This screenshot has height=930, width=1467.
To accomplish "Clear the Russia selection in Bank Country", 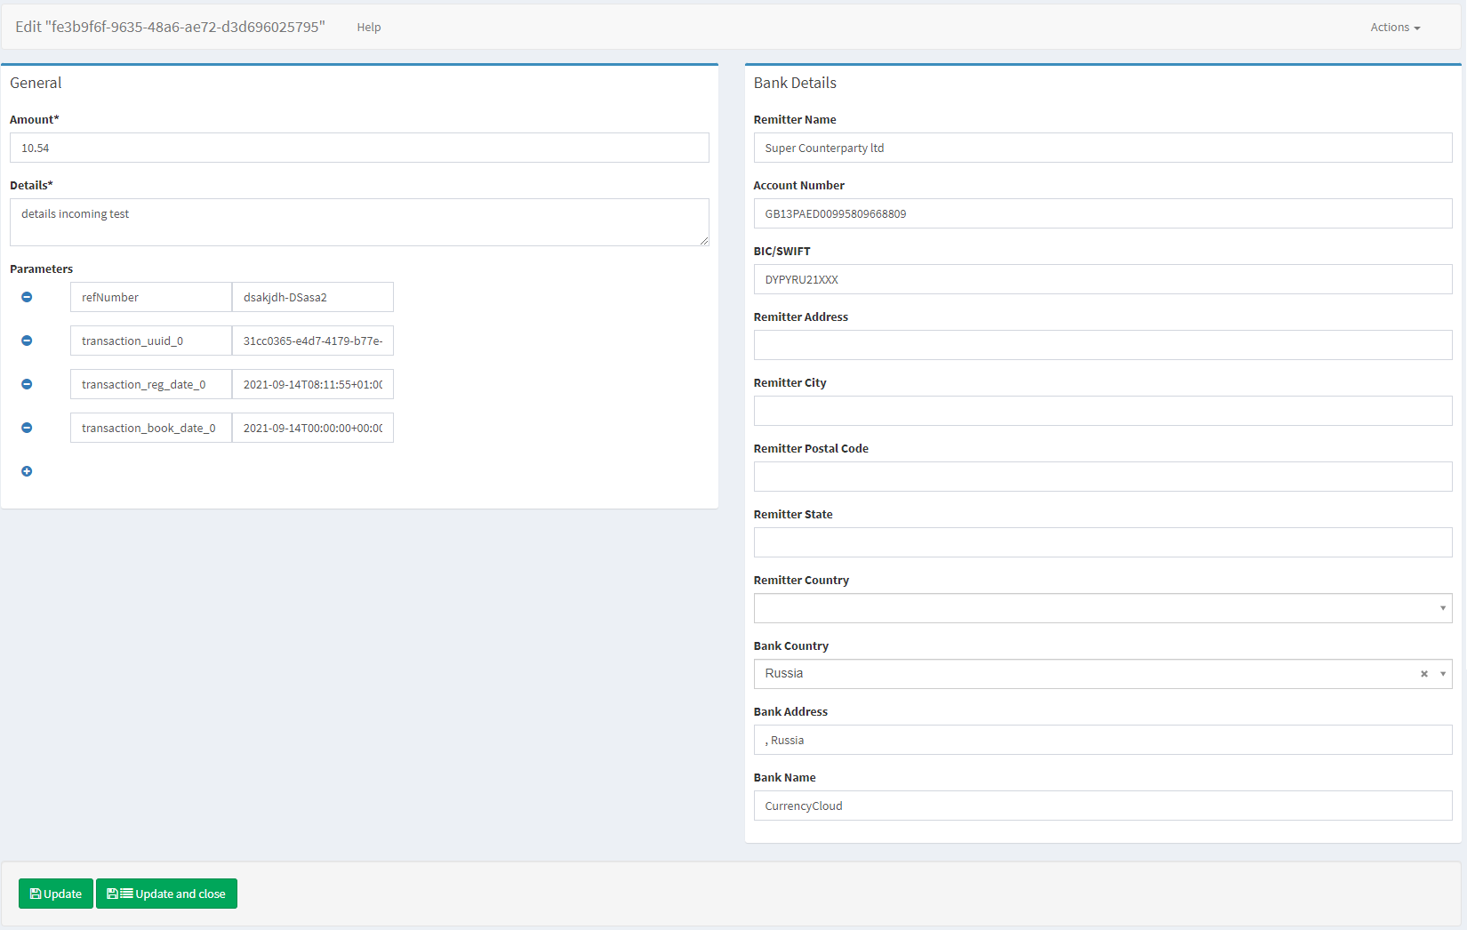I will [x=1423, y=674].
